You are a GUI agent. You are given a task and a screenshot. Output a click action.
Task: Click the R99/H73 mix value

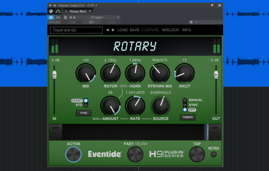pyautogui.click(x=160, y=60)
